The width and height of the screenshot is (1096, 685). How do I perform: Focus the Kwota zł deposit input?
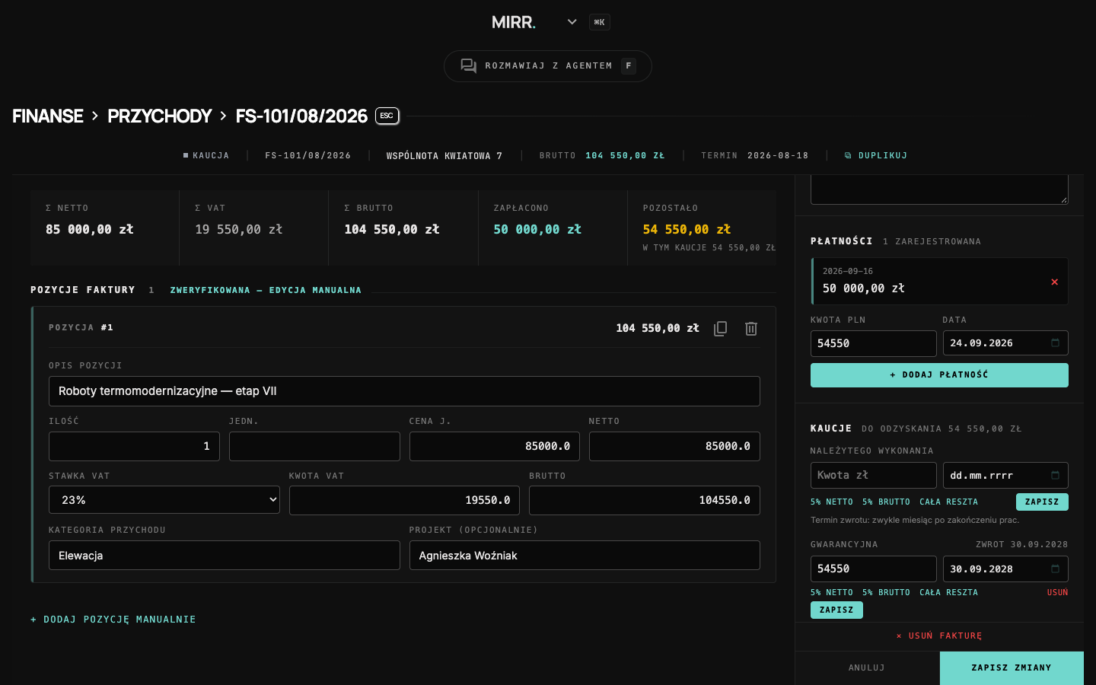[x=874, y=476]
